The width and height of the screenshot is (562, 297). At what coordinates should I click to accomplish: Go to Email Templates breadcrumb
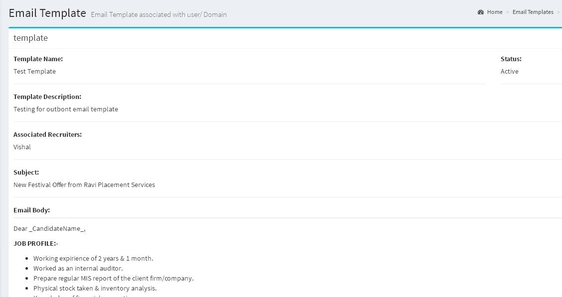click(x=533, y=12)
